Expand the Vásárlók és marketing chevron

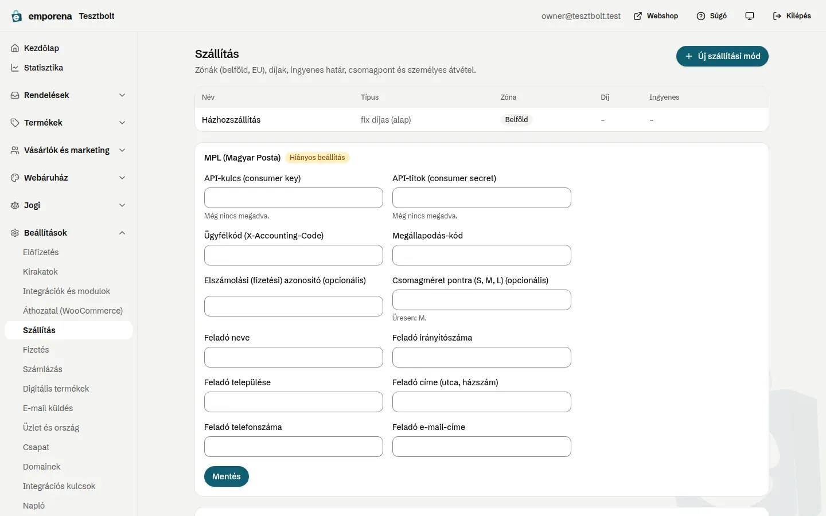122,150
